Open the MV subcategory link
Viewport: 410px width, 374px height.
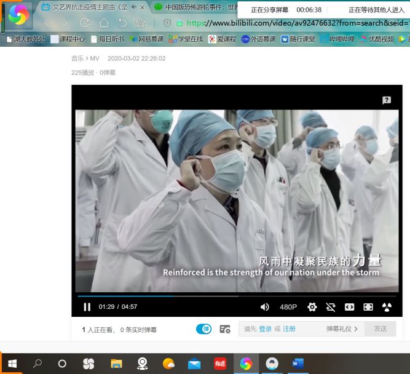(95, 58)
